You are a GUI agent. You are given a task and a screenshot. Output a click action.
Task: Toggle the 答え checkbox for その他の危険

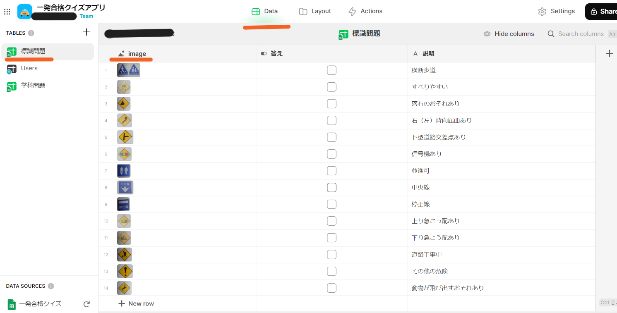point(331,271)
